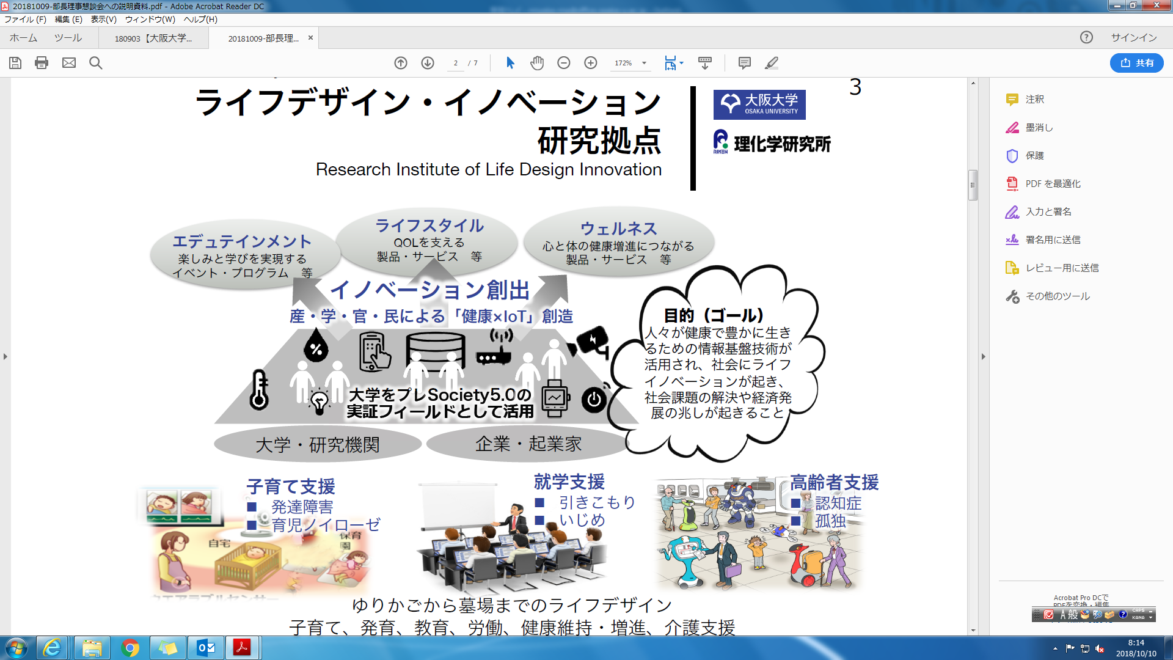Click the zoom out minus icon
1173x660 pixels.
(x=564, y=63)
